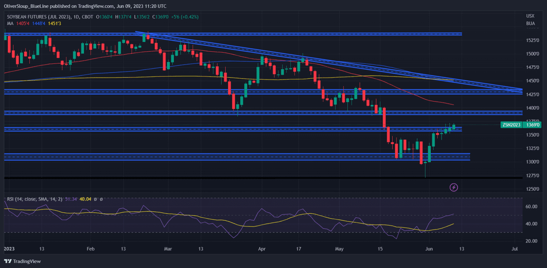Click the 17 date axis label

click(298, 249)
